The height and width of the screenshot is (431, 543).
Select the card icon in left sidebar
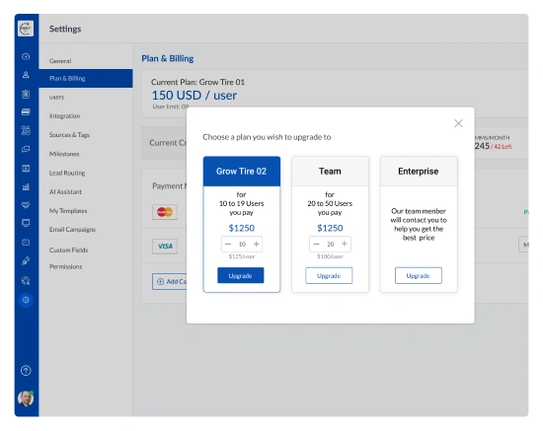click(26, 112)
